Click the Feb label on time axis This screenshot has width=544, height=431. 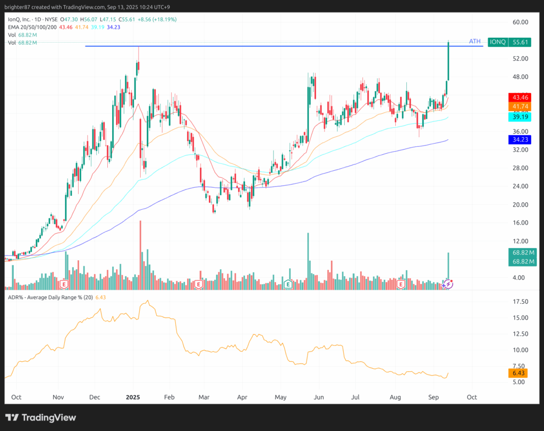(169, 397)
